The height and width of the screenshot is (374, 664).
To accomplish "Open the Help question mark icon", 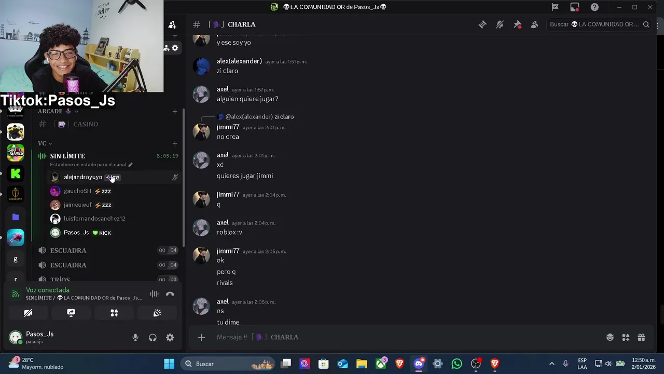I will (x=594, y=7).
